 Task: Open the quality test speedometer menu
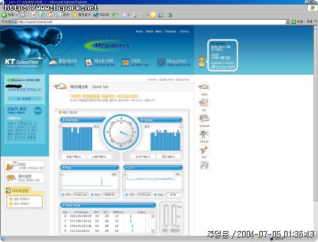click(x=64, y=62)
